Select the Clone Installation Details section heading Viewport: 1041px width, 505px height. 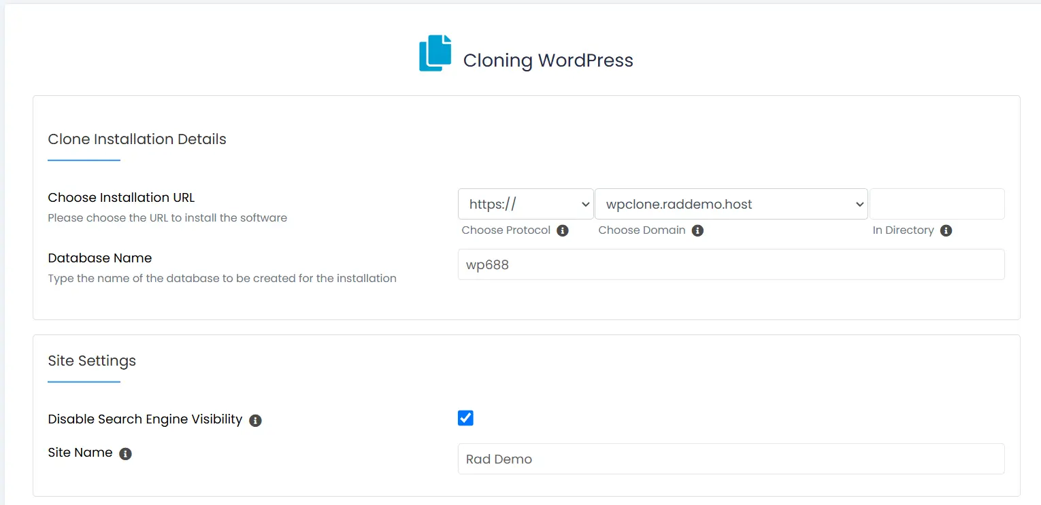pos(136,139)
